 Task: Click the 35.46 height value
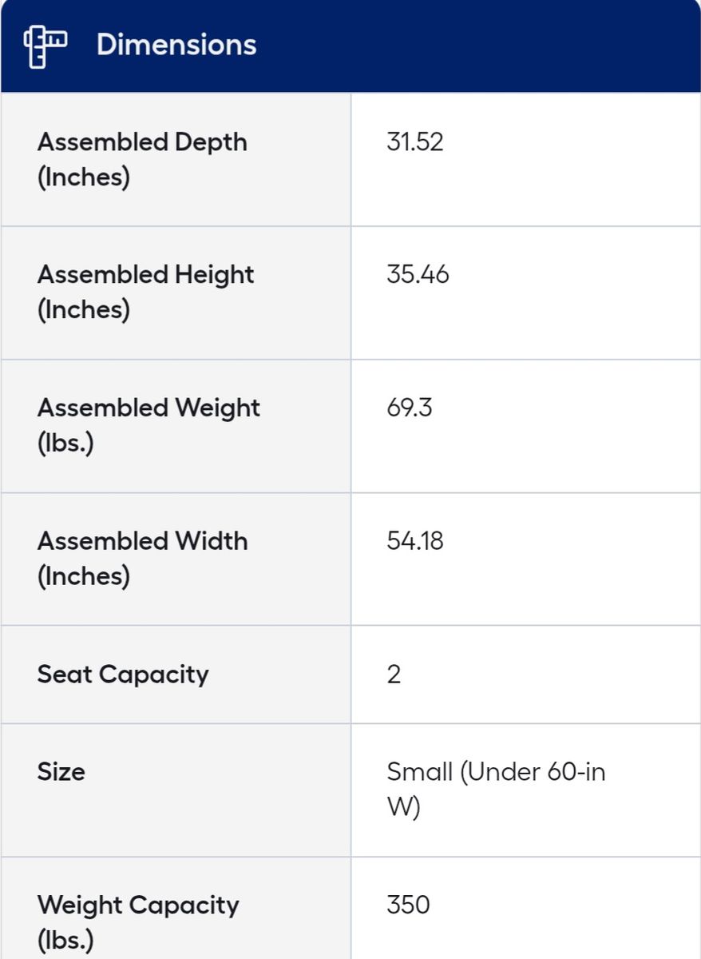click(418, 275)
